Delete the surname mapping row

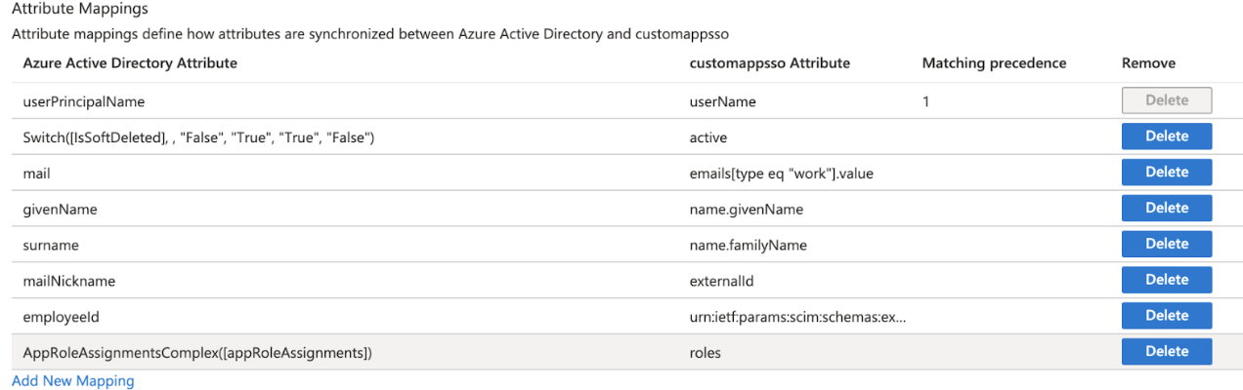(1166, 244)
